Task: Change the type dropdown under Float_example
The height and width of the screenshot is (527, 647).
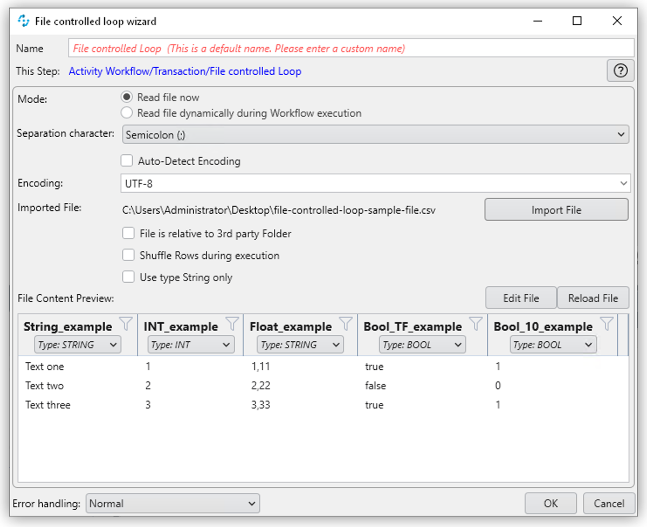Action: [x=299, y=344]
